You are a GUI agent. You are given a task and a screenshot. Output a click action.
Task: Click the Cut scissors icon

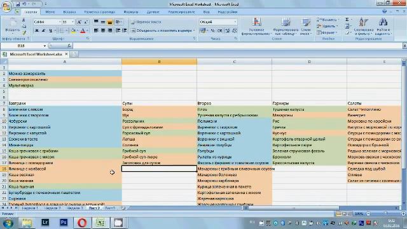pyautogui.click(x=24, y=20)
